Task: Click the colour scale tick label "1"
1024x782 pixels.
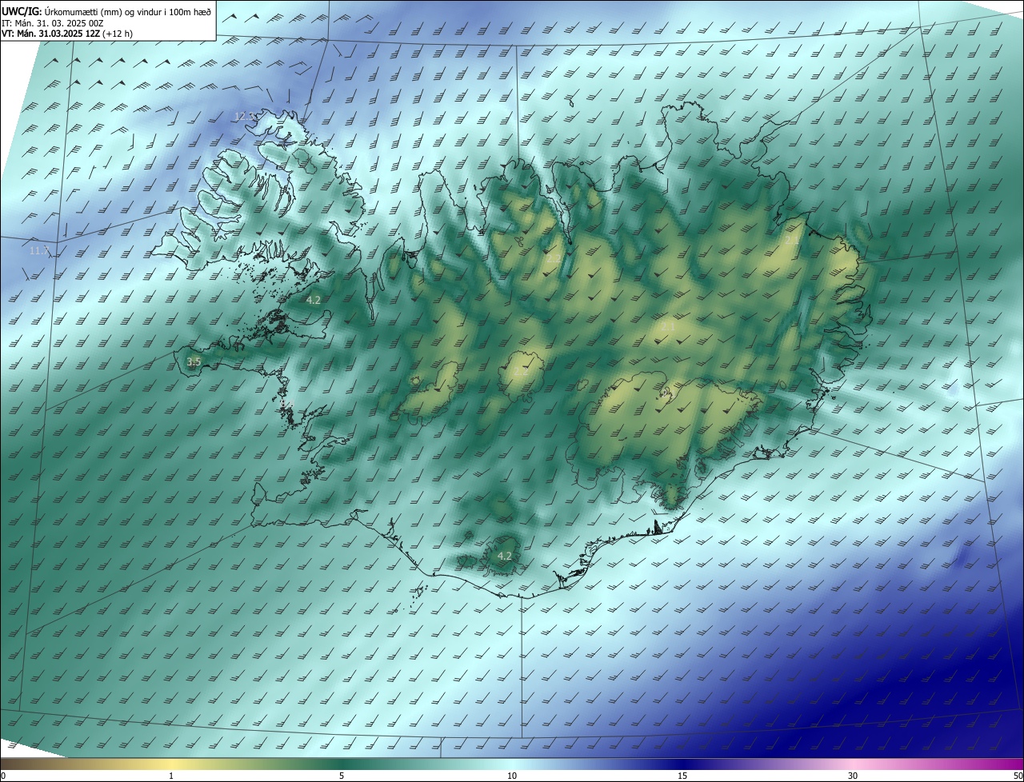Action: coord(171,776)
